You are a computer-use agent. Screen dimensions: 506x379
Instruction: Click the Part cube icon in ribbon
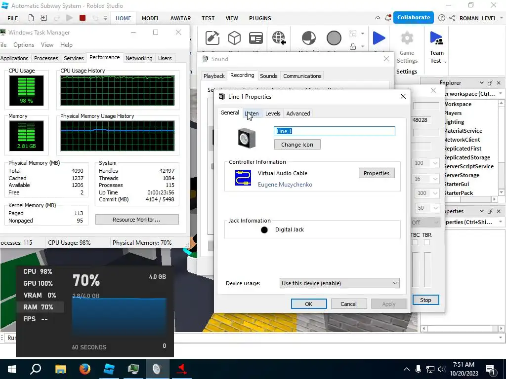pos(234,38)
